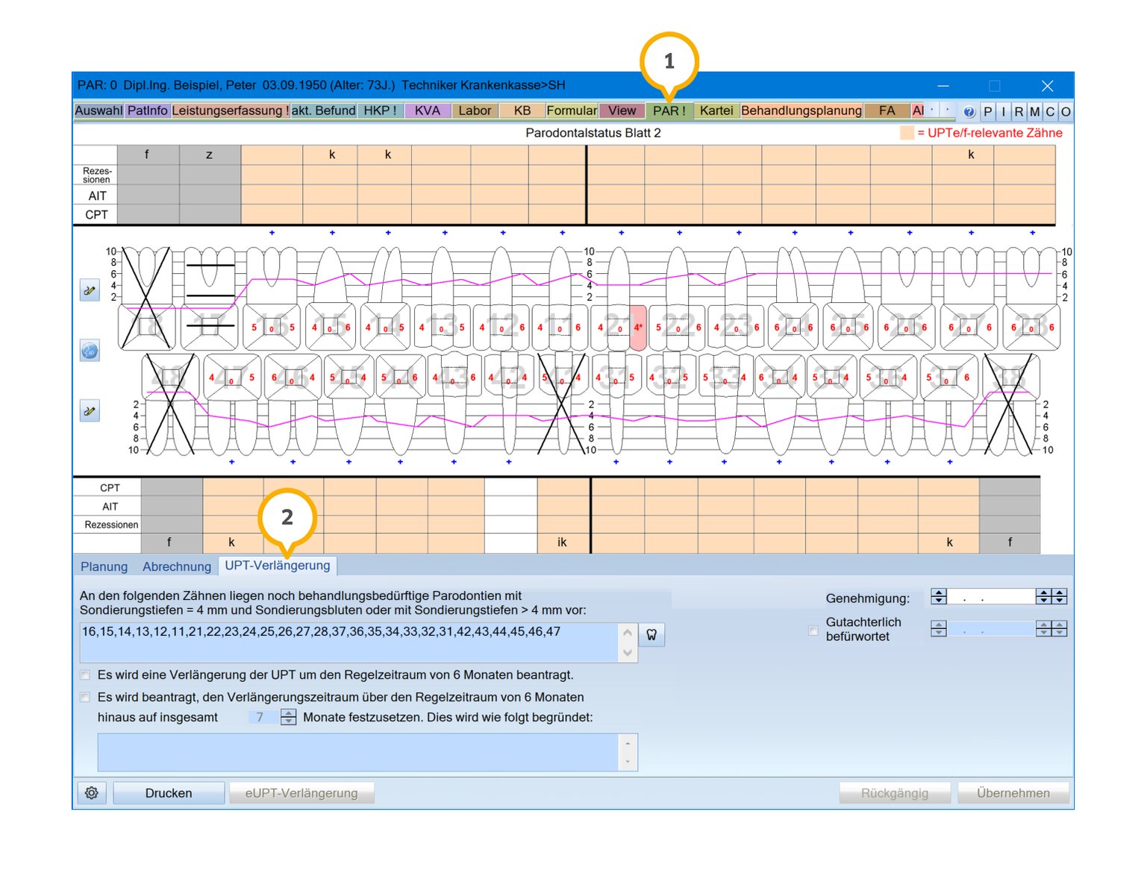Click the rightmost Genehmigung date stepper arrows
Viewport: 1147px width, 882px height.
coord(1059,596)
